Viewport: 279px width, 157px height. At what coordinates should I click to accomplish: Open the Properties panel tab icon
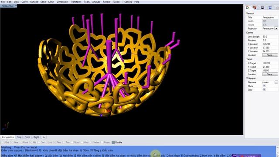pyautogui.click(x=247, y=8)
